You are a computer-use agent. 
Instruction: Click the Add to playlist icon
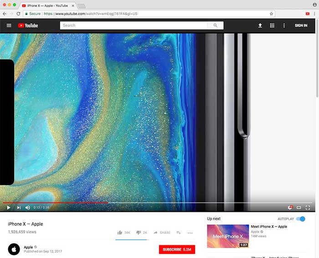point(179,232)
